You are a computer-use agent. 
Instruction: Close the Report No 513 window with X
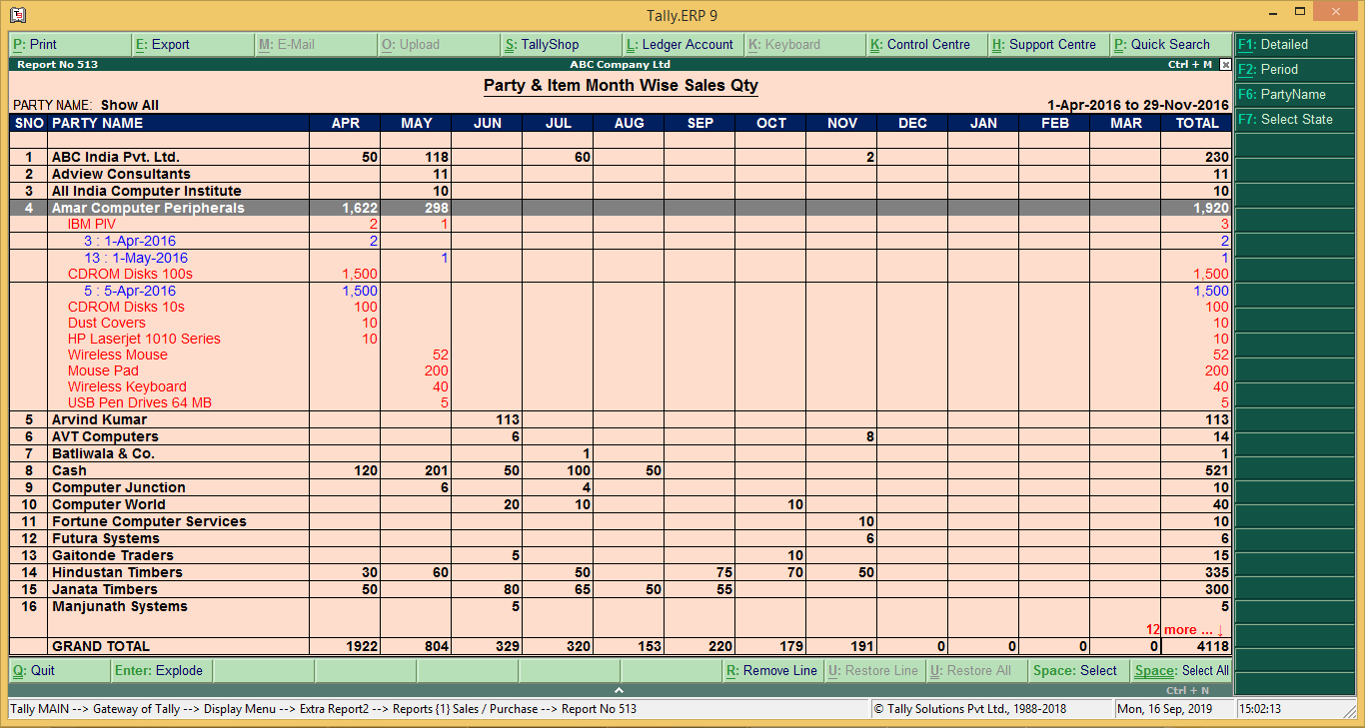pos(1225,64)
